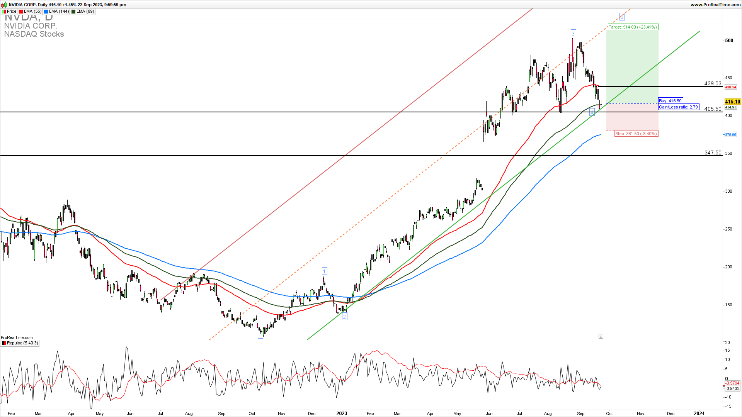Click the 2024 year marker on time axis

click(699, 413)
